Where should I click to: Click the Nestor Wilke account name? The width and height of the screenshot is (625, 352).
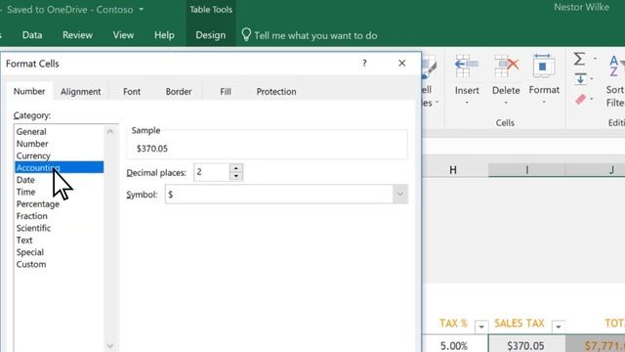[581, 7]
